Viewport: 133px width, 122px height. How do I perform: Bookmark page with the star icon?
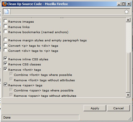(x=126, y=12)
